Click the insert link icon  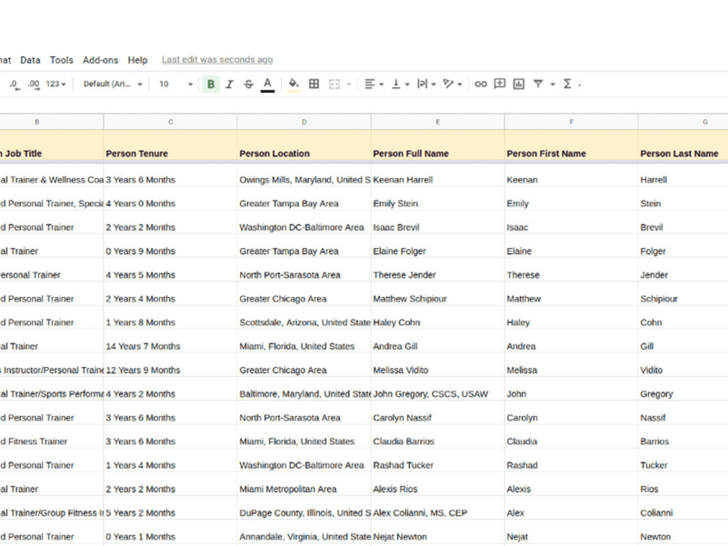coord(481,84)
